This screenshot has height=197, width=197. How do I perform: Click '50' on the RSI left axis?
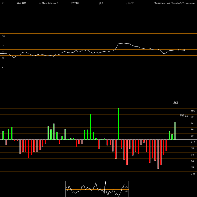[3, 52]
